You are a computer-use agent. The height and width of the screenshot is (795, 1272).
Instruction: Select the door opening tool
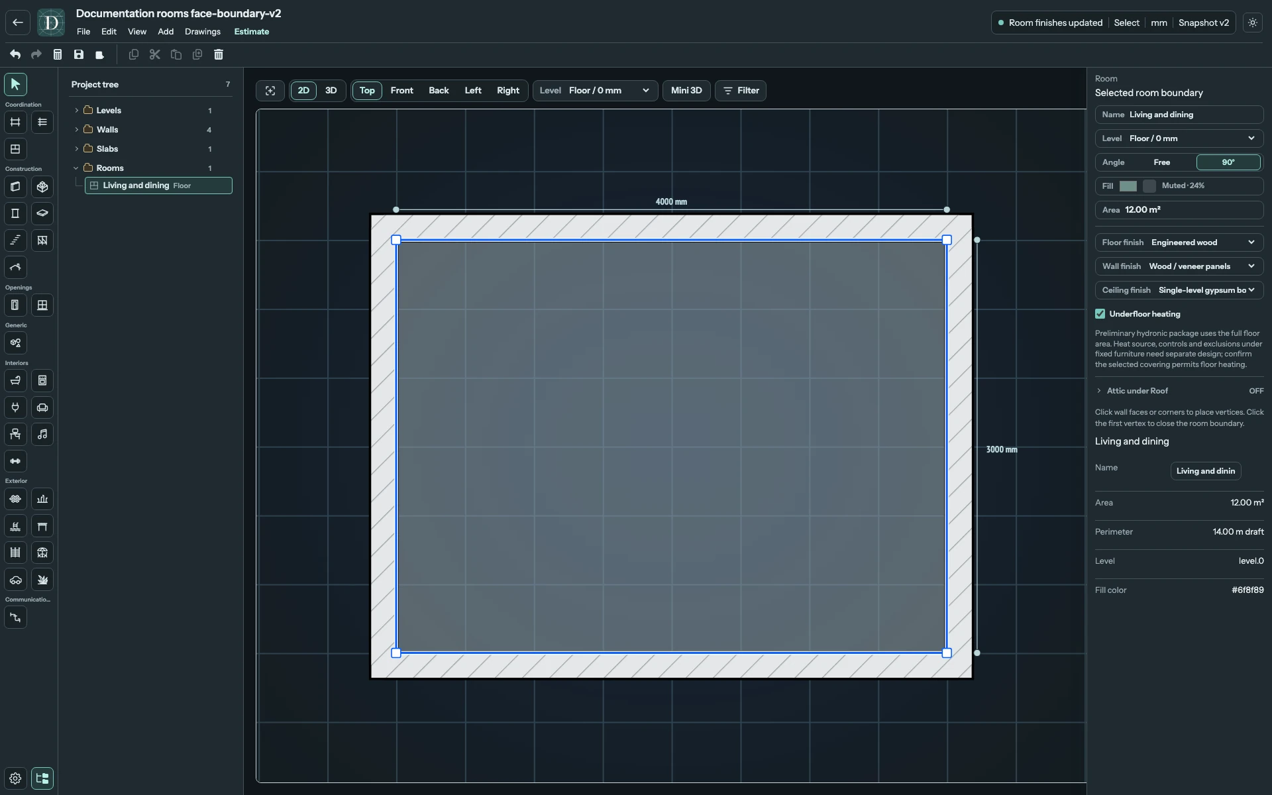[x=15, y=305]
